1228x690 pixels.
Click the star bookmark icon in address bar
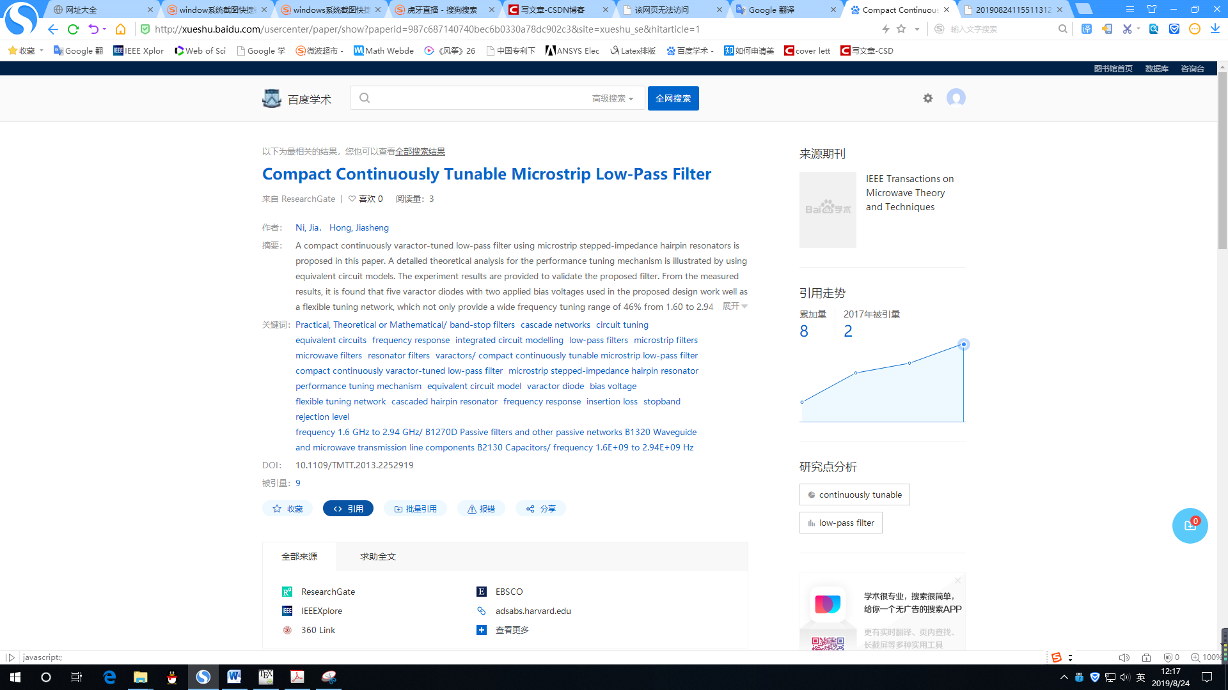click(901, 29)
